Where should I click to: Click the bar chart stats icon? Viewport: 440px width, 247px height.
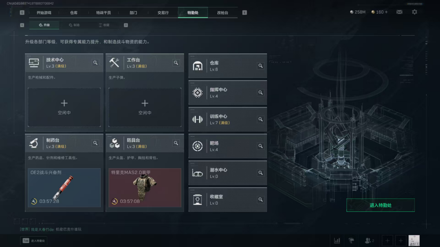[337, 240]
